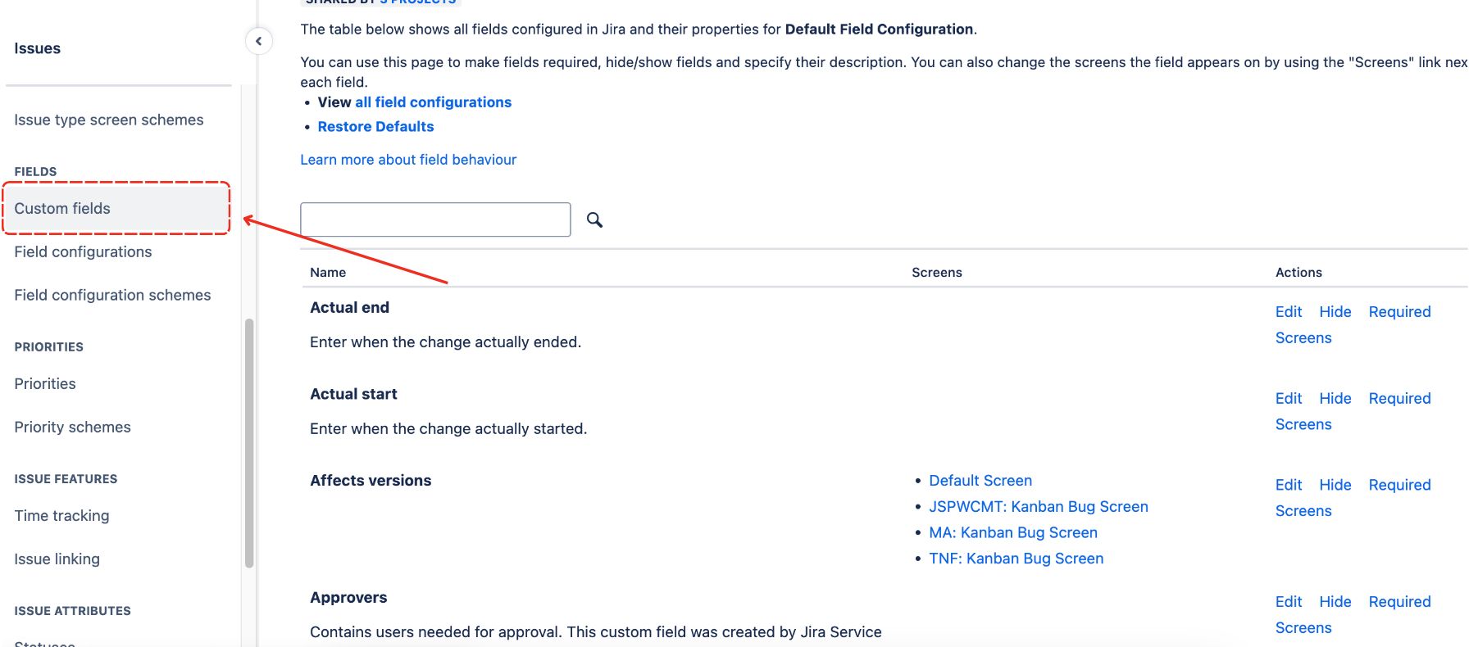Open Learn more about field behaviour
The image size is (1469, 647).
(x=407, y=159)
